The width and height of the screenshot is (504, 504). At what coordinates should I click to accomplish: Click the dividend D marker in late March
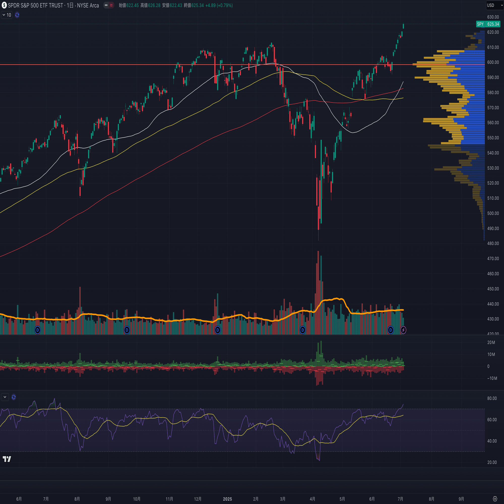click(303, 330)
